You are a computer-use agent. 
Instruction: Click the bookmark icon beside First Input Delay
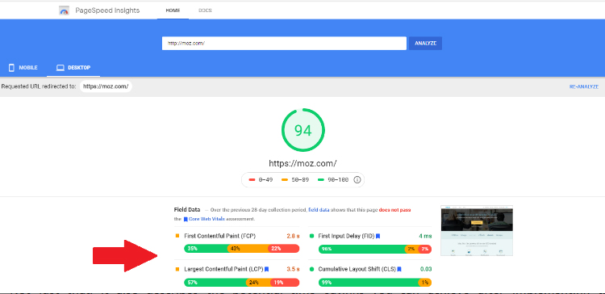tap(378, 236)
